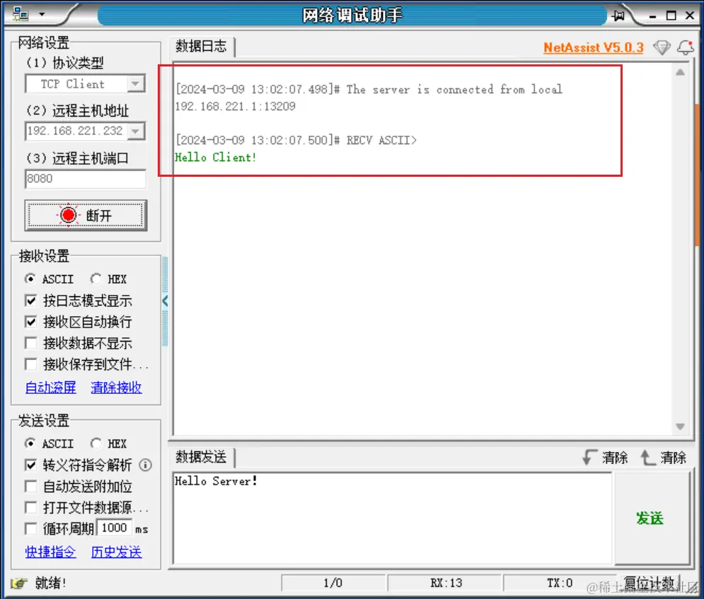Select HEX in receive settings
Viewport: 704px width, 599px height.
tap(108, 279)
